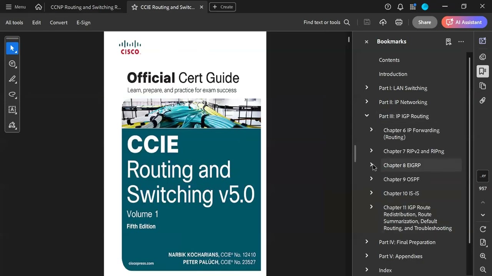Open the E-Sign menu
This screenshot has height=276, width=492.
point(83,22)
